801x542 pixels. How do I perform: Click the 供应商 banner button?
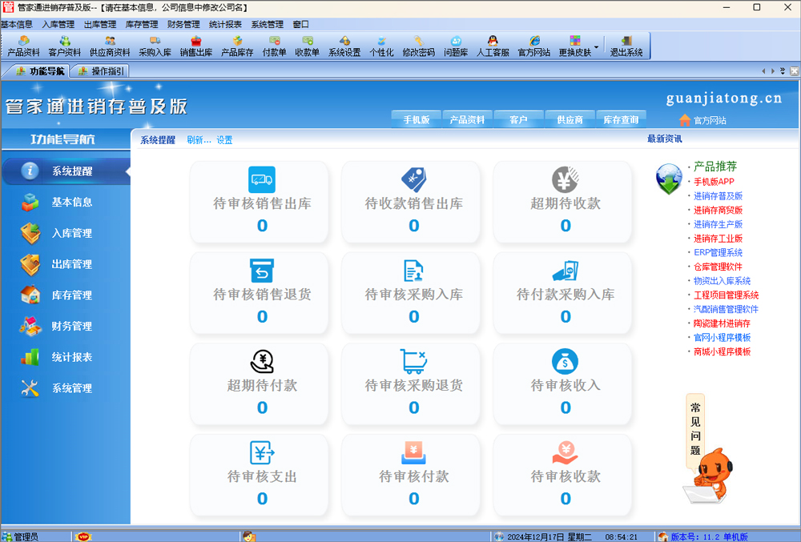pos(570,119)
